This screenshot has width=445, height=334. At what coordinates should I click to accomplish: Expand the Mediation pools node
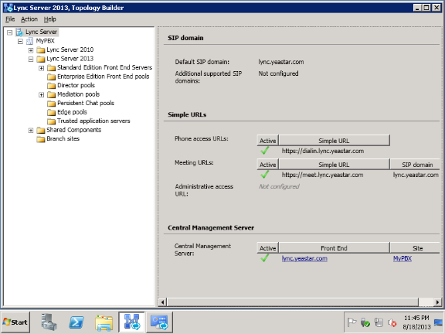coord(42,94)
